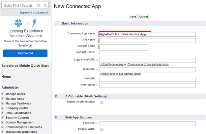
Task: Collapse the Web App Settings section
Action: pyautogui.click(x=56, y=117)
